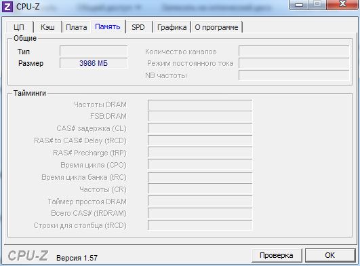360x266 pixels.
Task: Click the RAS# to CAS# Delay field
Action: click(200, 140)
